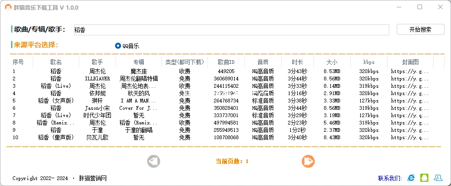Click the 序号 column header
This screenshot has height=186, width=451.
point(18,62)
